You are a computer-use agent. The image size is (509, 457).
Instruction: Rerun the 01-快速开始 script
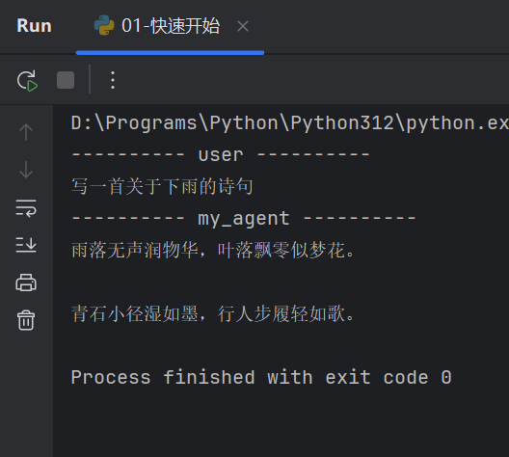click(x=27, y=80)
